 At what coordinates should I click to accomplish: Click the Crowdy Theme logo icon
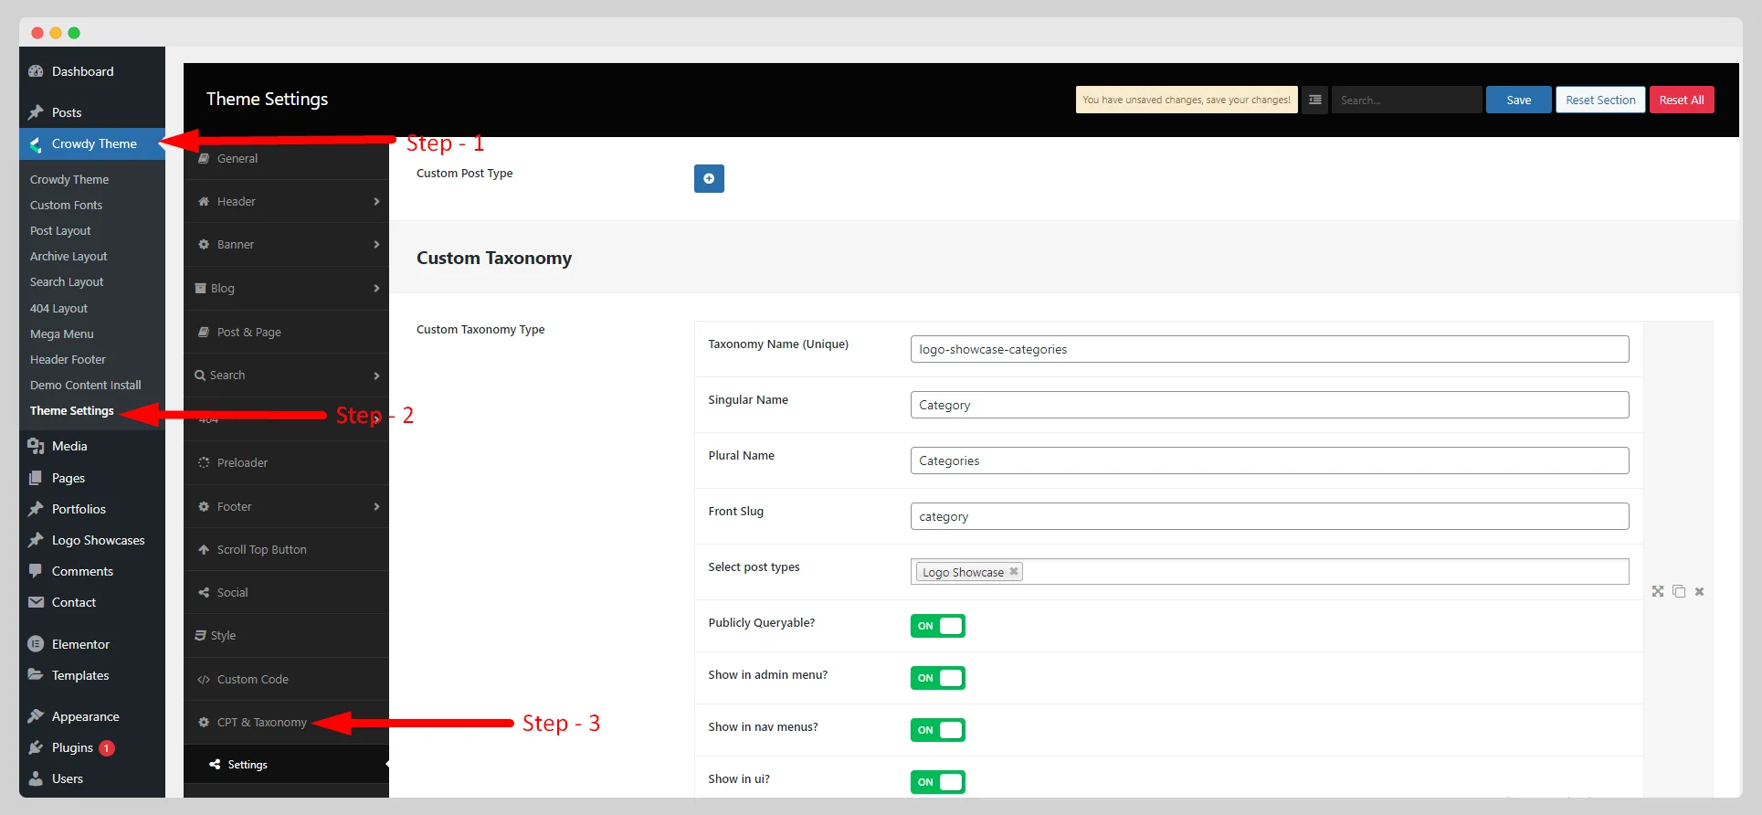[x=36, y=144]
